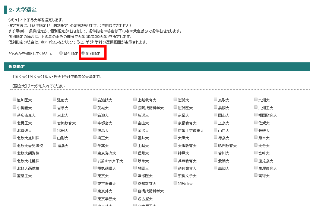This screenshot has height=206, width=310.
Task: Check the 静岡大 checkbox
Action: tap(135, 168)
